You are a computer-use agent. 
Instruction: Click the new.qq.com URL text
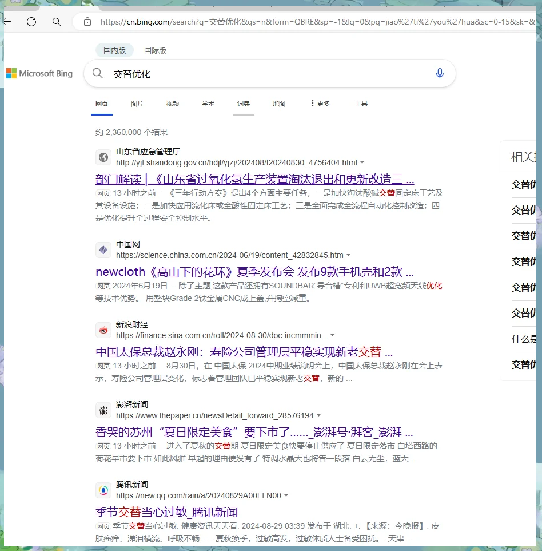click(199, 495)
